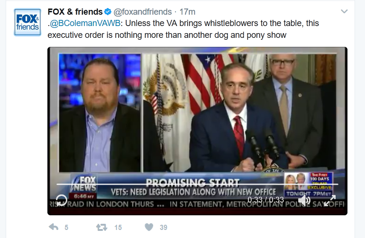Click the 17m timestamp link
Screen dimensions: 365x238
click(187, 12)
